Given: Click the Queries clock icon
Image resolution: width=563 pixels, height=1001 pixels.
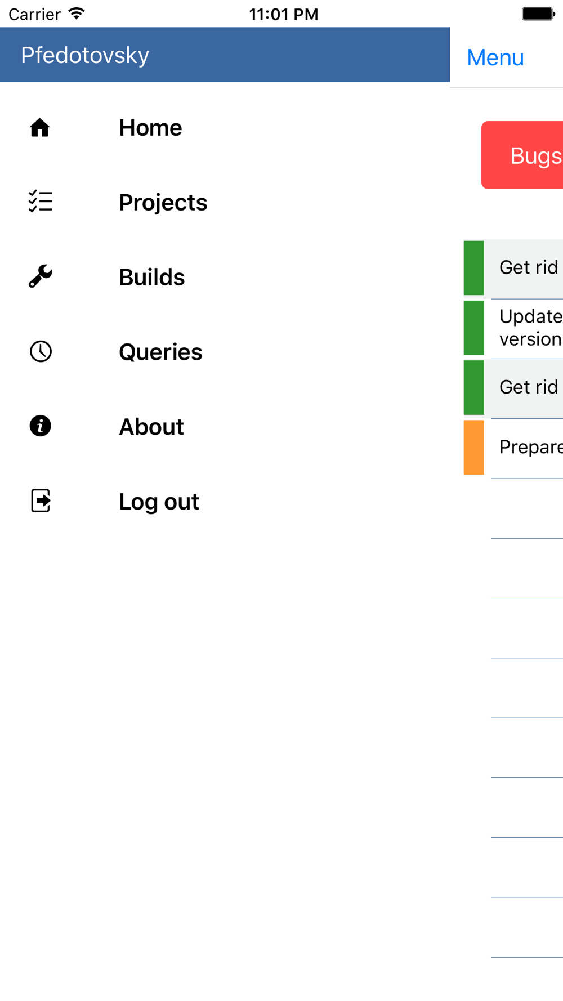Looking at the screenshot, I should click(x=41, y=351).
